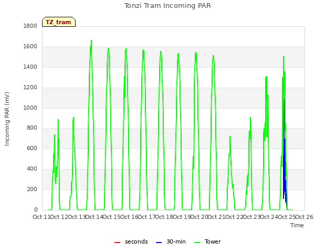Toggle the seconds legend entry

click(x=131, y=241)
